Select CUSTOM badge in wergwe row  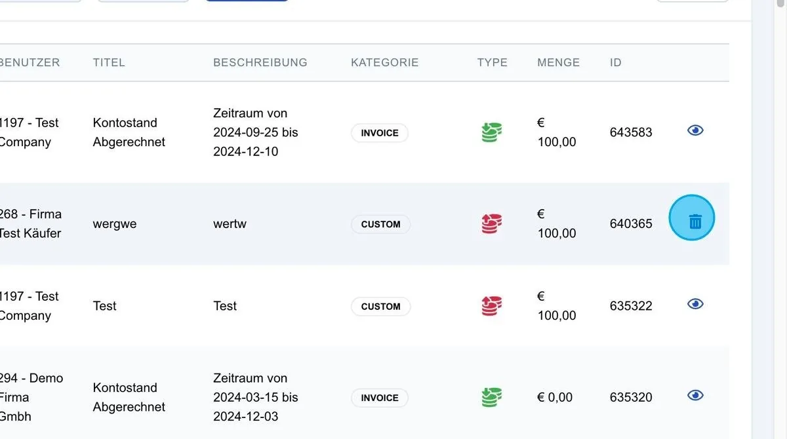(380, 224)
